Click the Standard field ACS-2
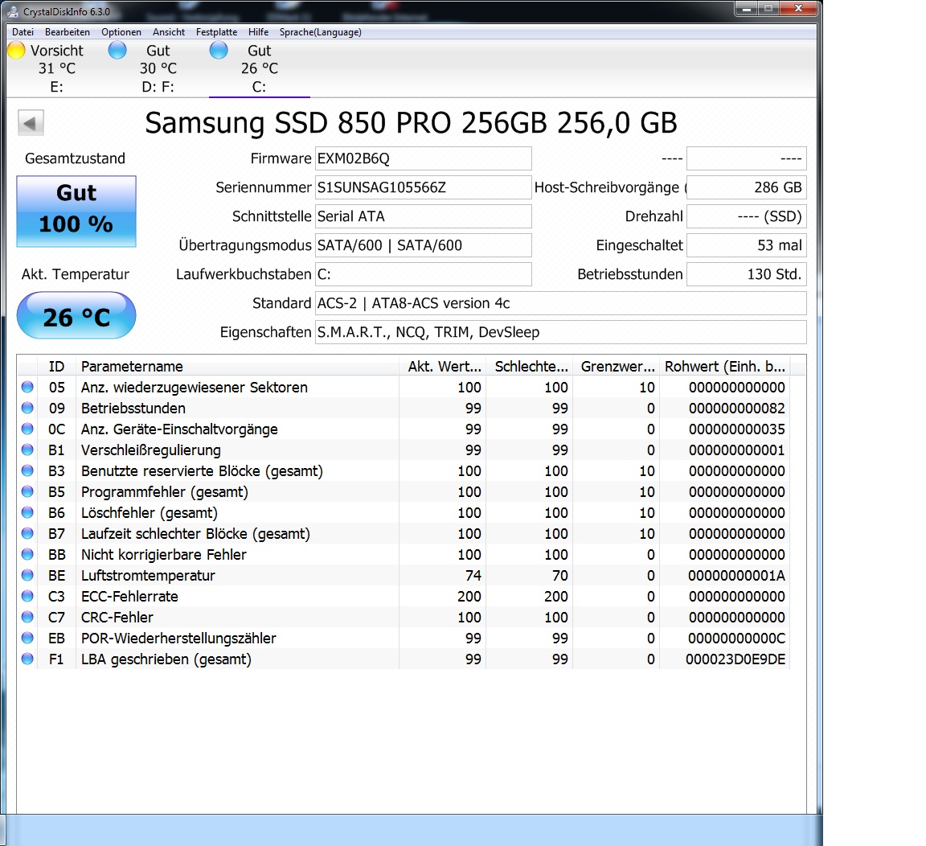 pyautogui.click(x=561, y=303)
